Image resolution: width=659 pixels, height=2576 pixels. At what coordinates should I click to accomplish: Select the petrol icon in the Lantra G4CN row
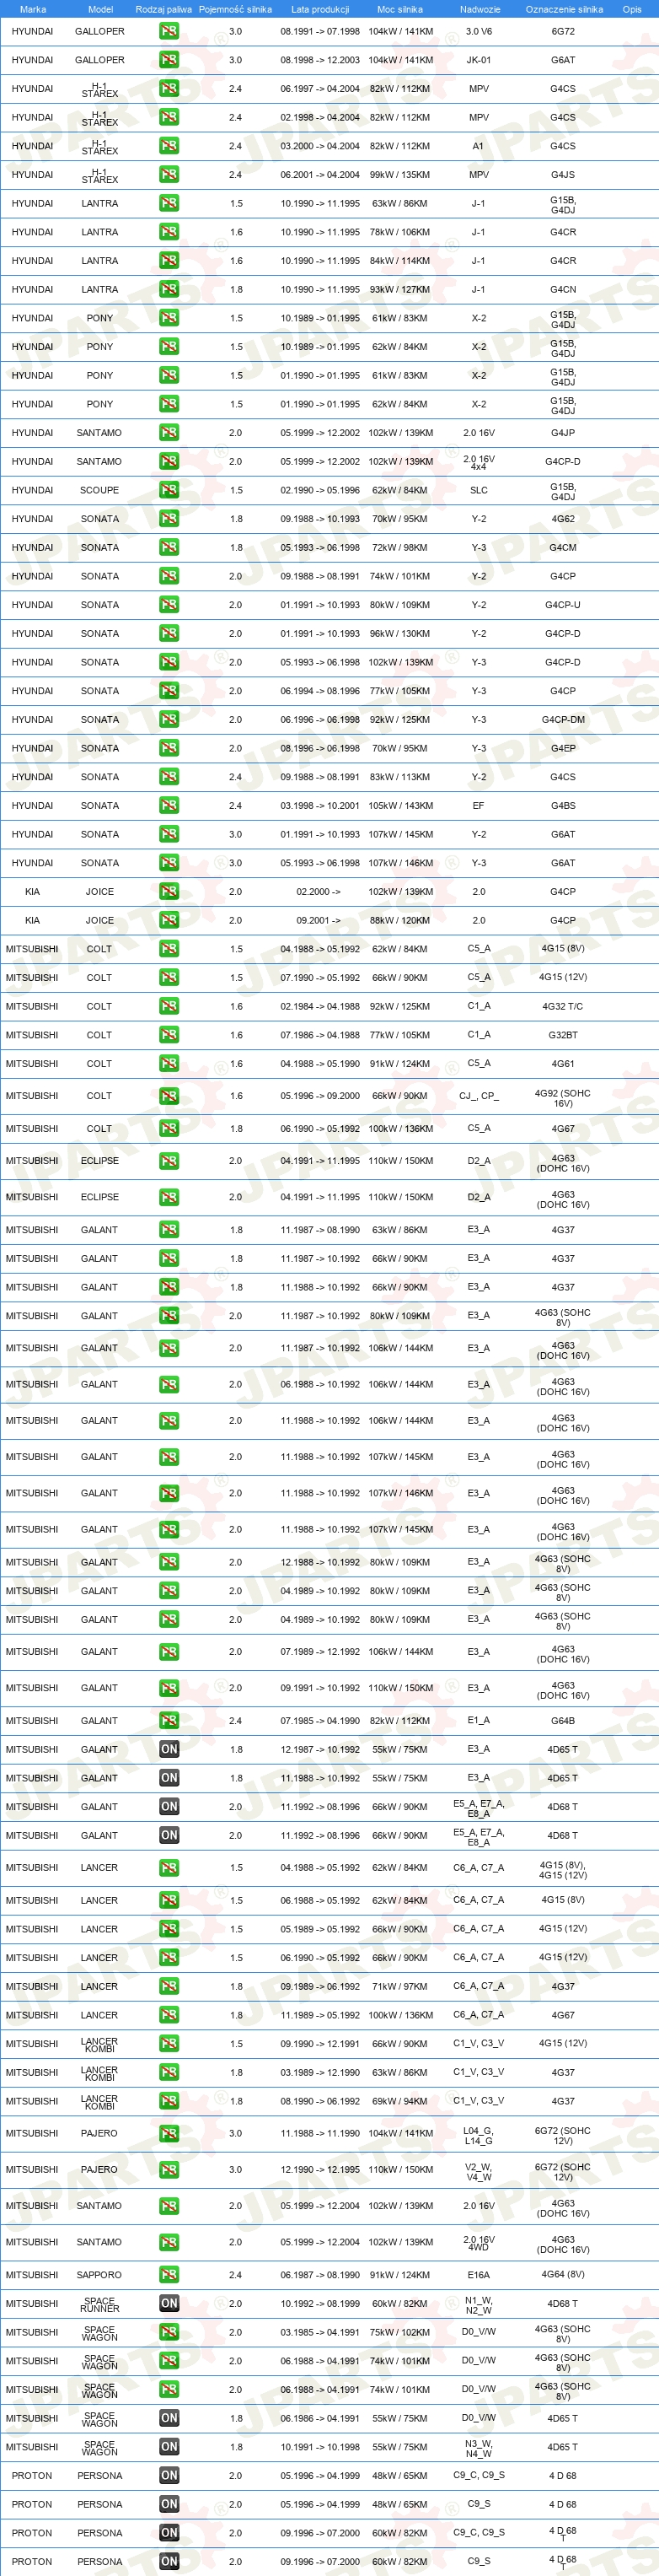pyautogui.click(x=169, y=289)
